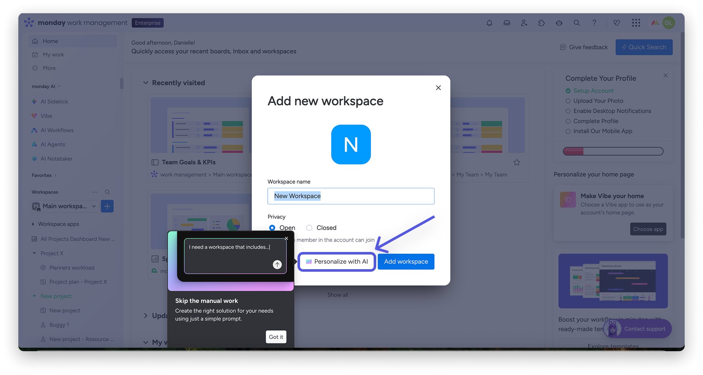Screen dimensions: 703x375
Task: Click the send arrow in the AI prompt box
Action: click(x=277, y=264)
